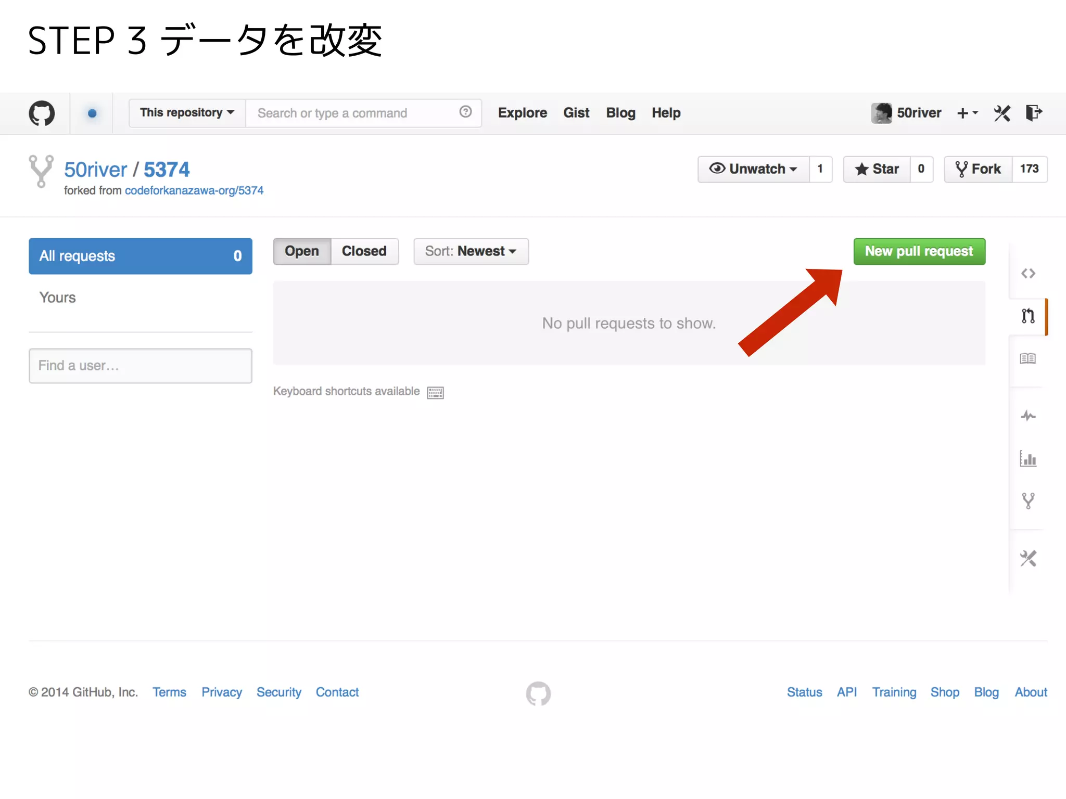Viewport: 1066px width, 799px height.
Task: Click the New pull request button
Action: click(919, 251)
